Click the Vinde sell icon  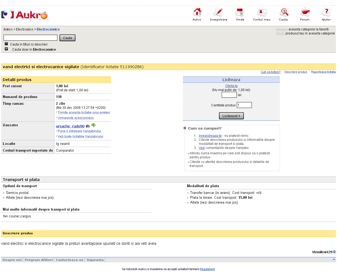click(x=240, y=12)
